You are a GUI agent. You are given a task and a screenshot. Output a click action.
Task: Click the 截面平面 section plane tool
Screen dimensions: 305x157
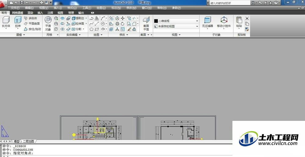146,23
